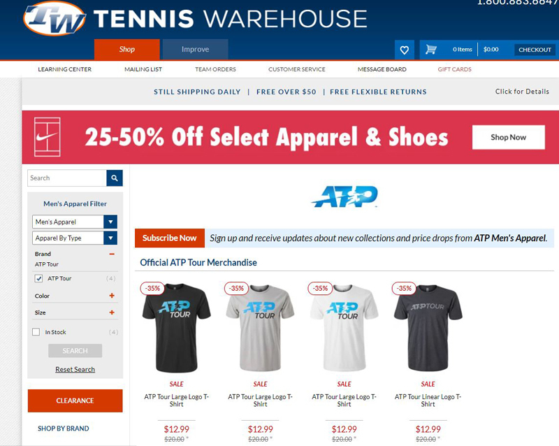Image resolution: width=559 pixels, height=446 pixels.
Task: Open the Men's Apparel dropdown
Action: click(x=75, y=222)
